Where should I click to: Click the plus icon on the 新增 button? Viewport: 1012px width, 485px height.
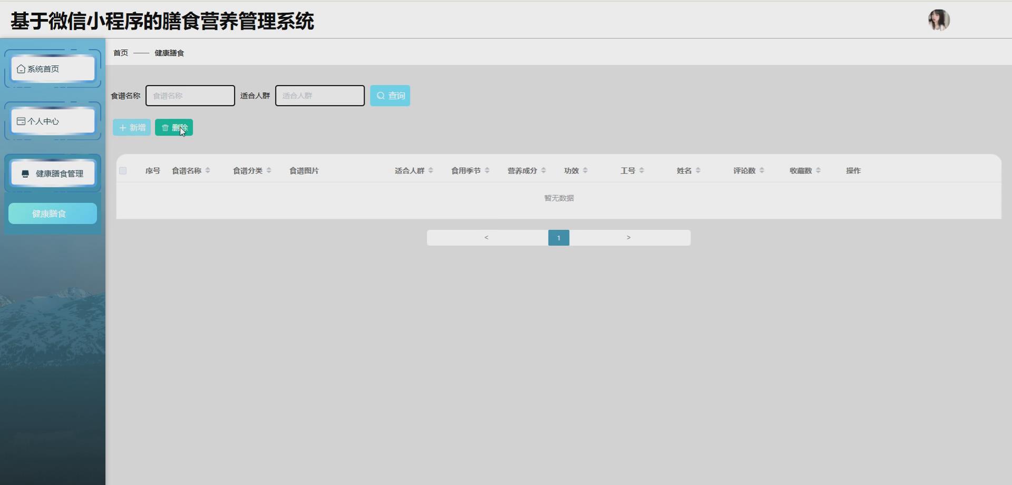point(122,127)
